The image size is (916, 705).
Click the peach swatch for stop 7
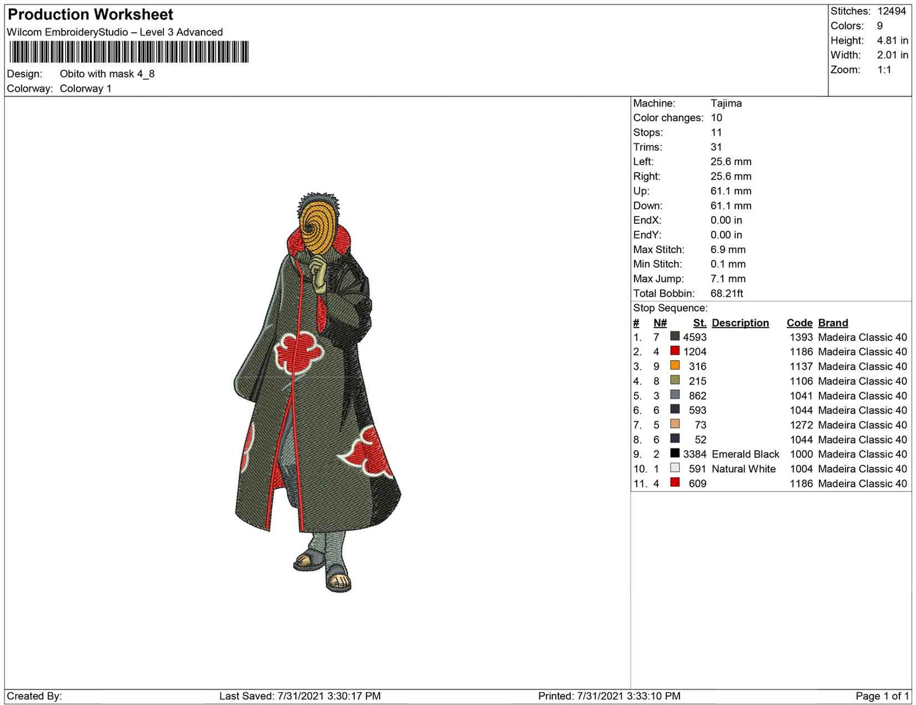[x=675, y=424]
